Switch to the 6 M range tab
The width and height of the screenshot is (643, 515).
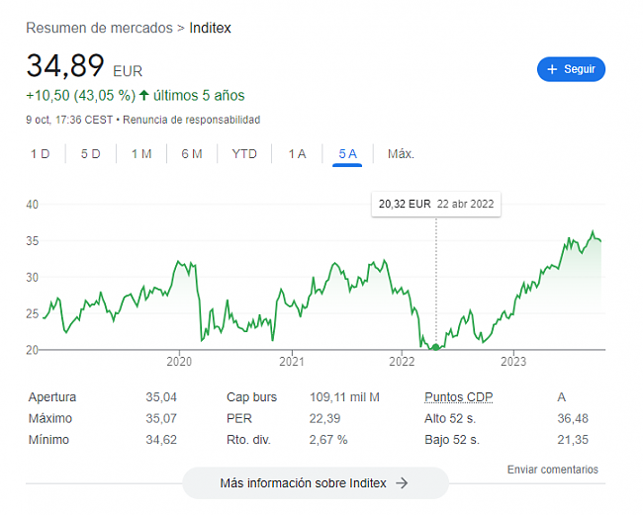coord(192,154)
